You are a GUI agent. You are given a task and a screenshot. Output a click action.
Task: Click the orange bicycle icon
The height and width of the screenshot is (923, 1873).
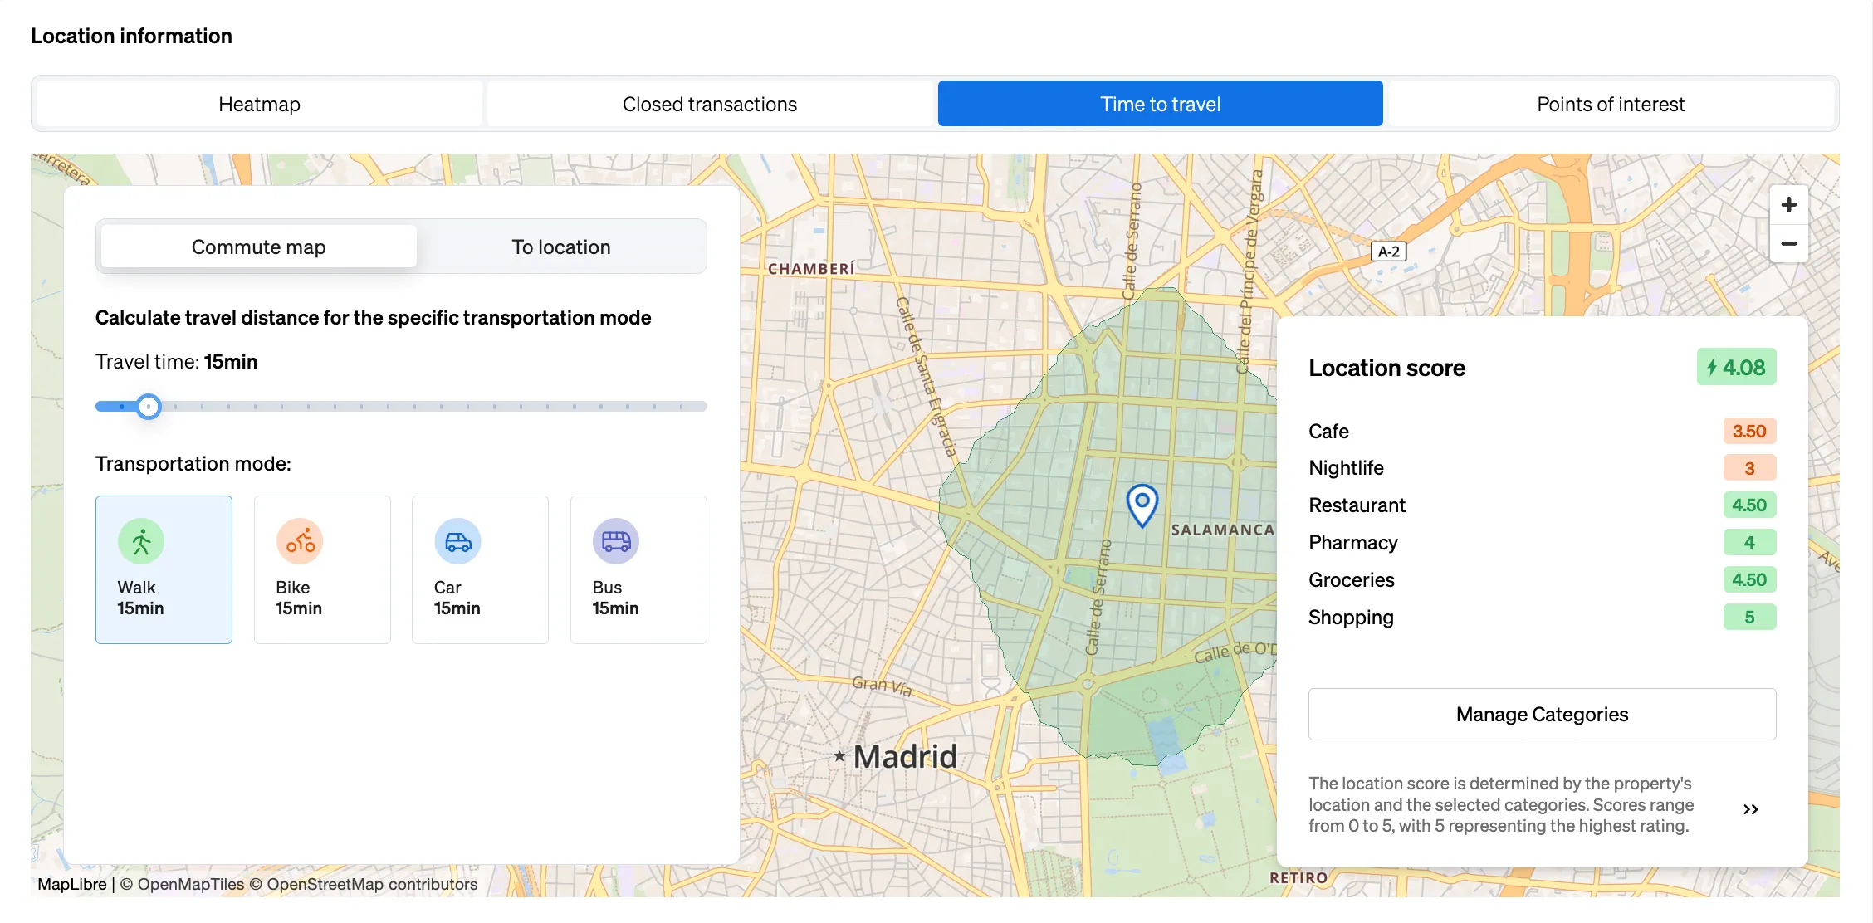click(300, 541)
